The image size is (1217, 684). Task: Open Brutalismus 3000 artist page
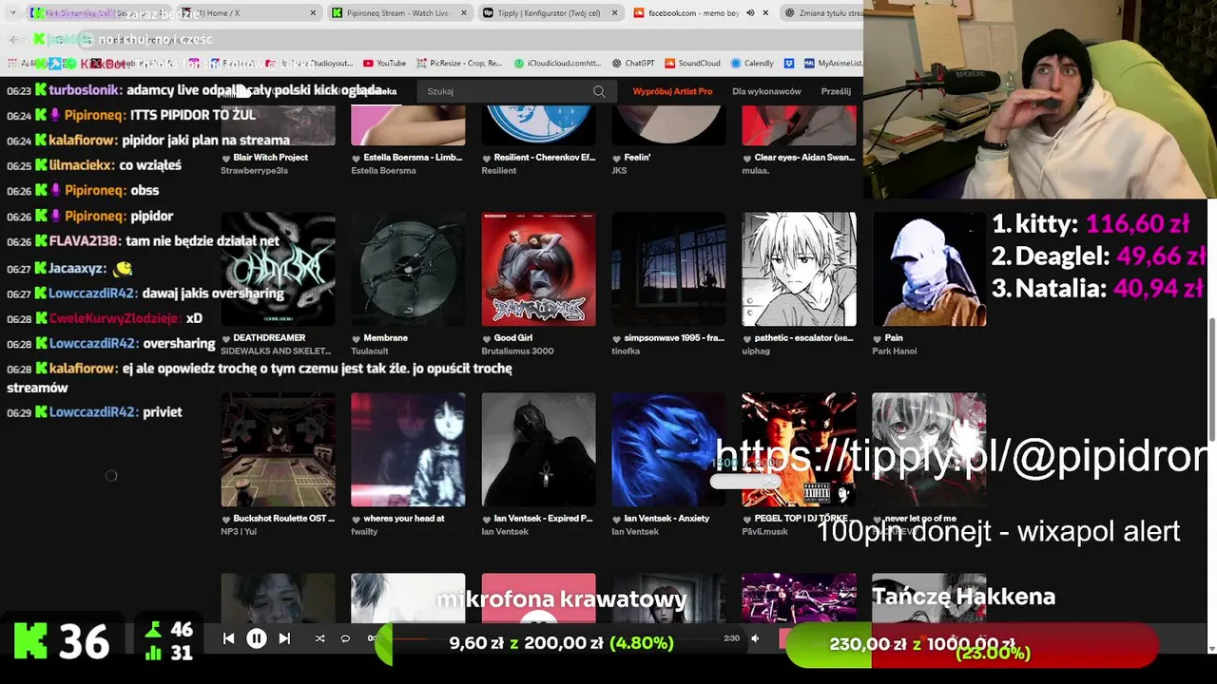517,351
